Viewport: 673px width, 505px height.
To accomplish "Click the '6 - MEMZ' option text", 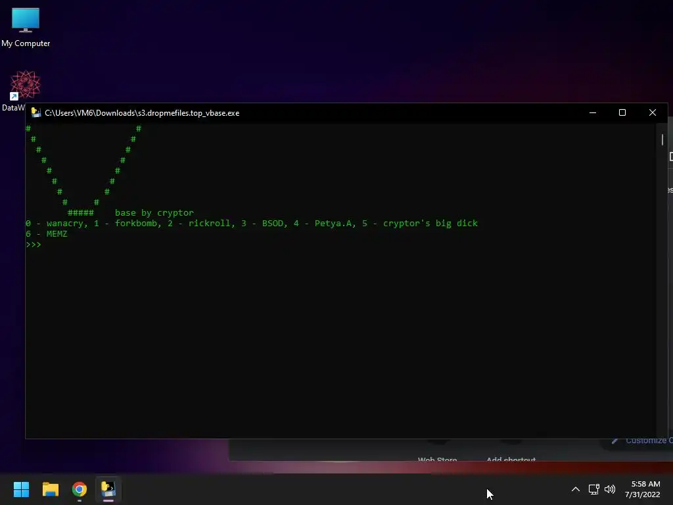I will pos(47,234).
